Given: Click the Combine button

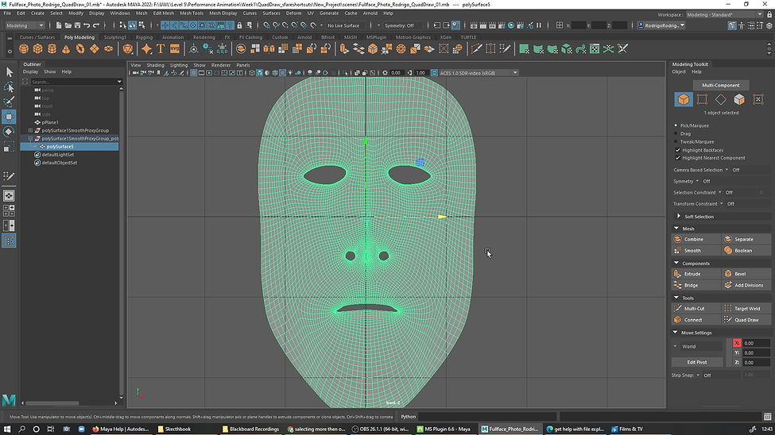Looking at the screenshot, I should (x=696, y=239).
